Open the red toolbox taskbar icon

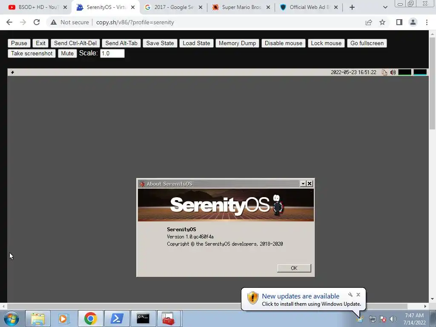(x=169, y=318)
